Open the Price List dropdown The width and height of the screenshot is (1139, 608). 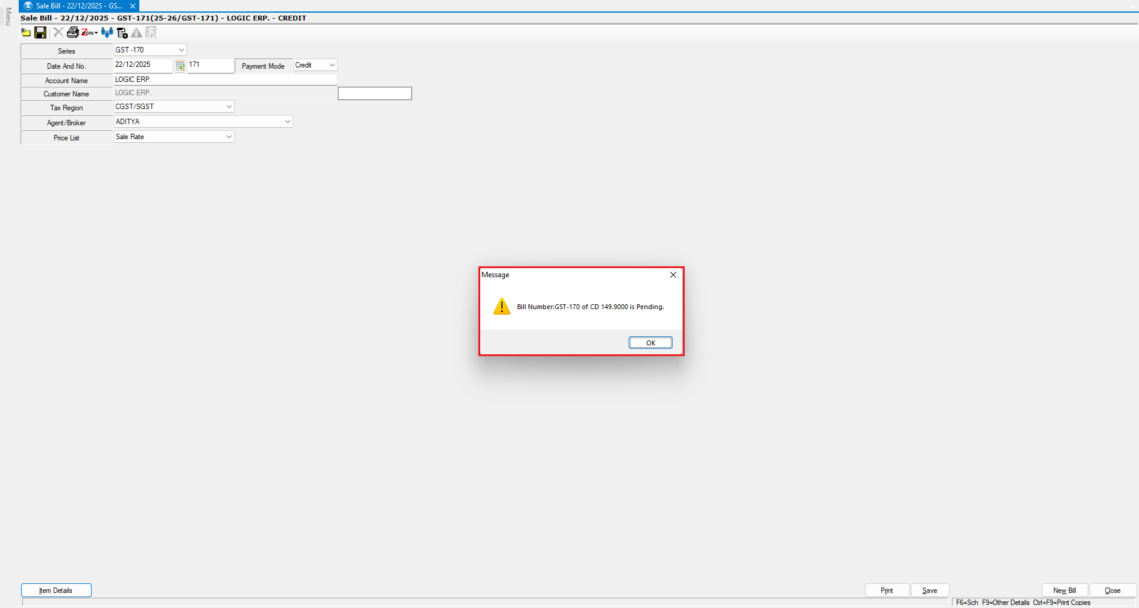[229, 137]
